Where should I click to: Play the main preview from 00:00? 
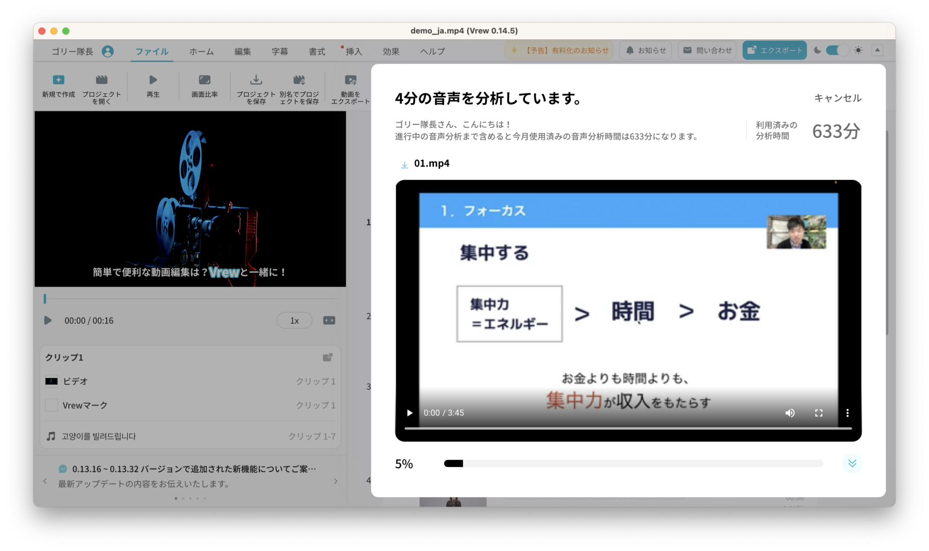tap(47, 320)
